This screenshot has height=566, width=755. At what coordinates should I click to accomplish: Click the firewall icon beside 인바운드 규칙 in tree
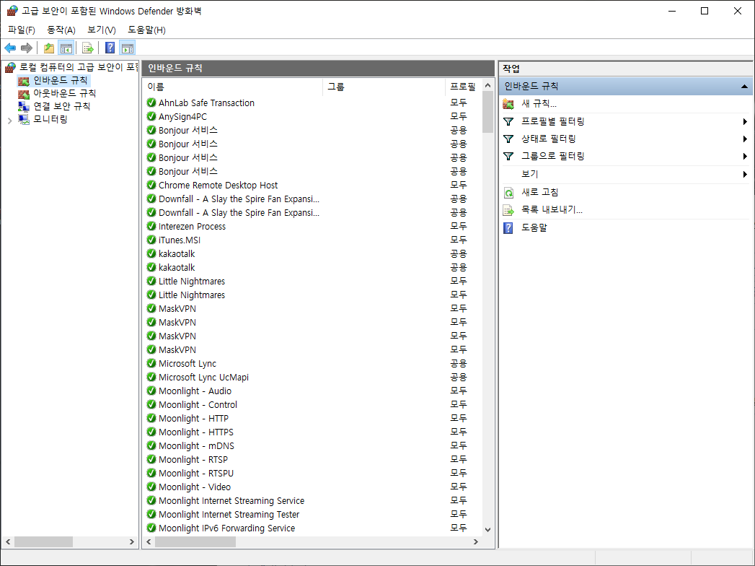[24, 81]
